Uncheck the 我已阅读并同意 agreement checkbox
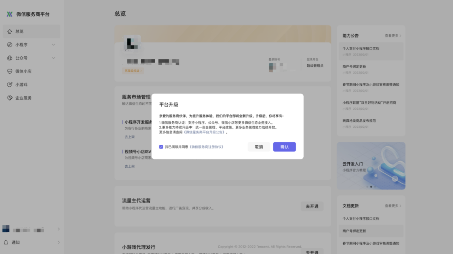 pyautogui.click(x=161, y=147)
